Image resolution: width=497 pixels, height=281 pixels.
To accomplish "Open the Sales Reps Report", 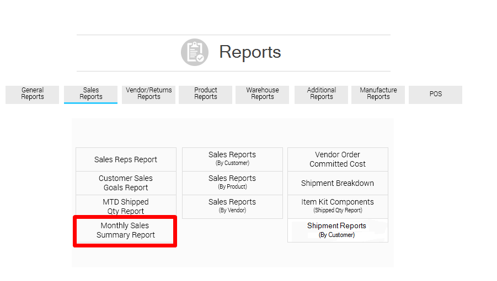I will click(x=126, y=159).
